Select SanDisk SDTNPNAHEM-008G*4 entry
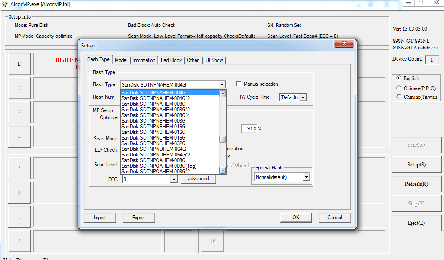Image resolution: width=444 pixels, height=260 pixels. tap(170, 115)
